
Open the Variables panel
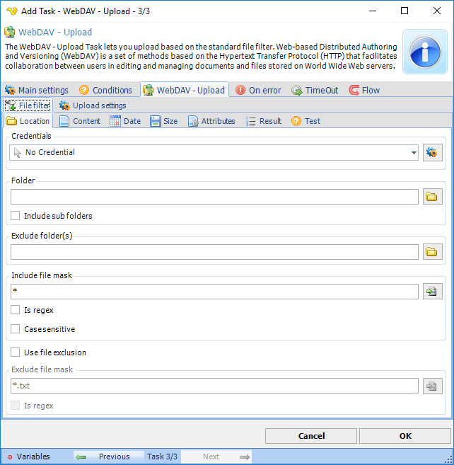click(x=29, y=457)
